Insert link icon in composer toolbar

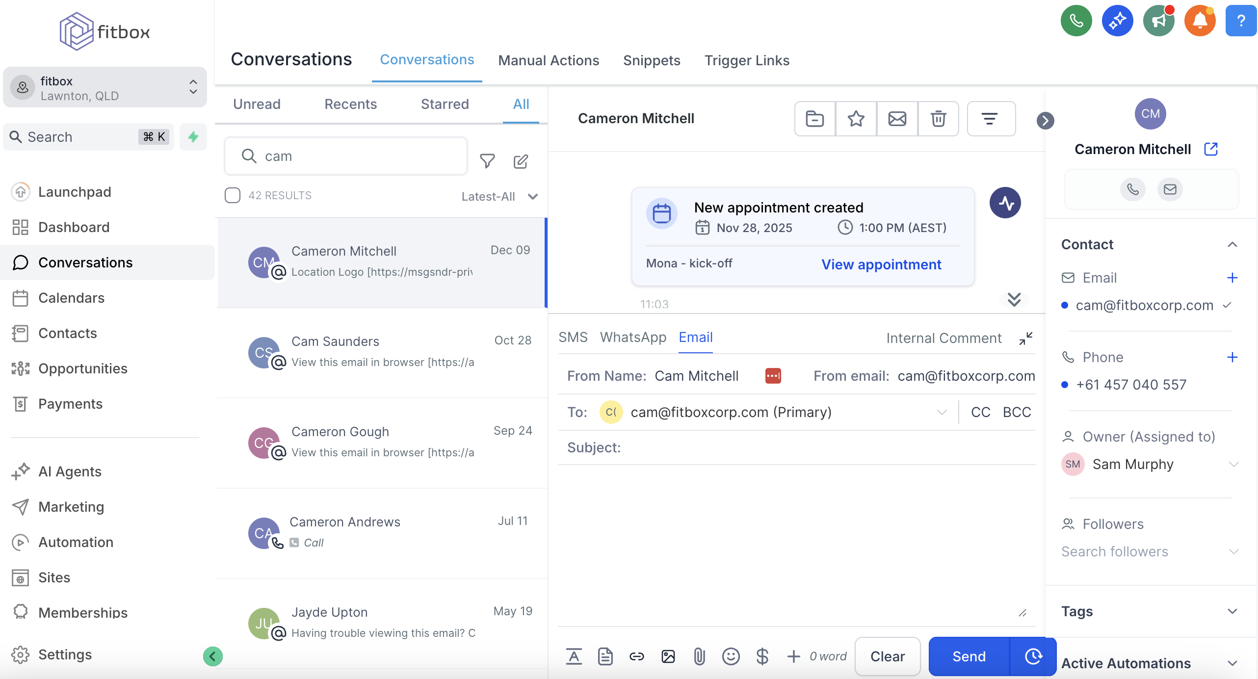[636, 656]
